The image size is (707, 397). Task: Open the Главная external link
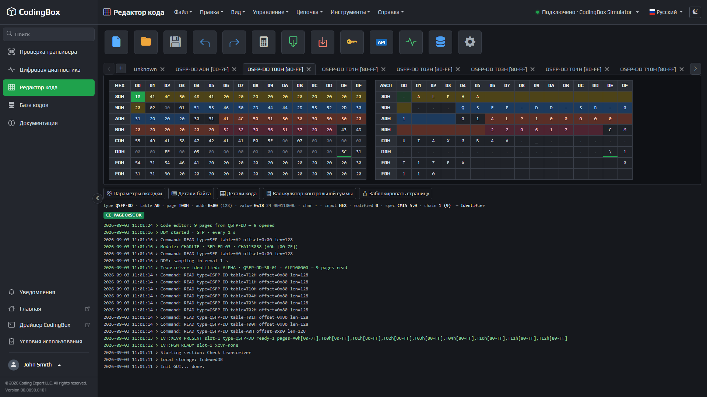pos(49,309)
